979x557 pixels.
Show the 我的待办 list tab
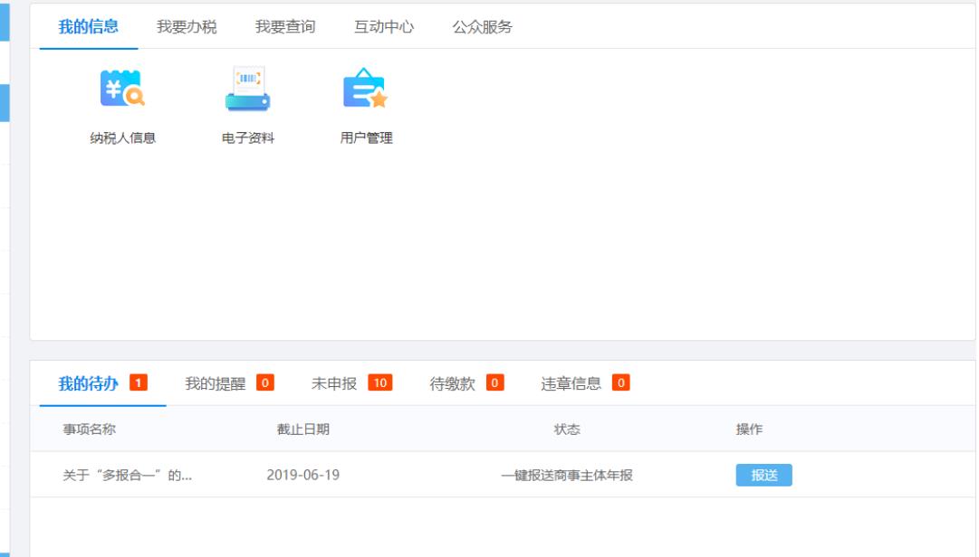point(90,383)
